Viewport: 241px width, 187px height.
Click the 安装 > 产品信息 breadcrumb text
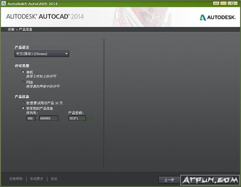coord(20,29)
